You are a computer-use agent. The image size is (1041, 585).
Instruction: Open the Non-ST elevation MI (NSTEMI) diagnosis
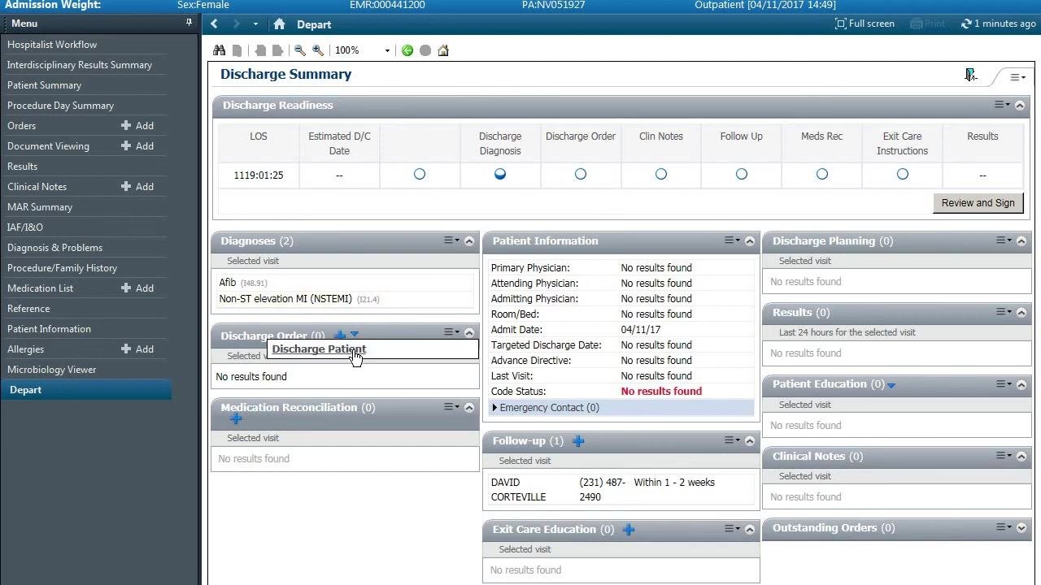tap(285, 299)
